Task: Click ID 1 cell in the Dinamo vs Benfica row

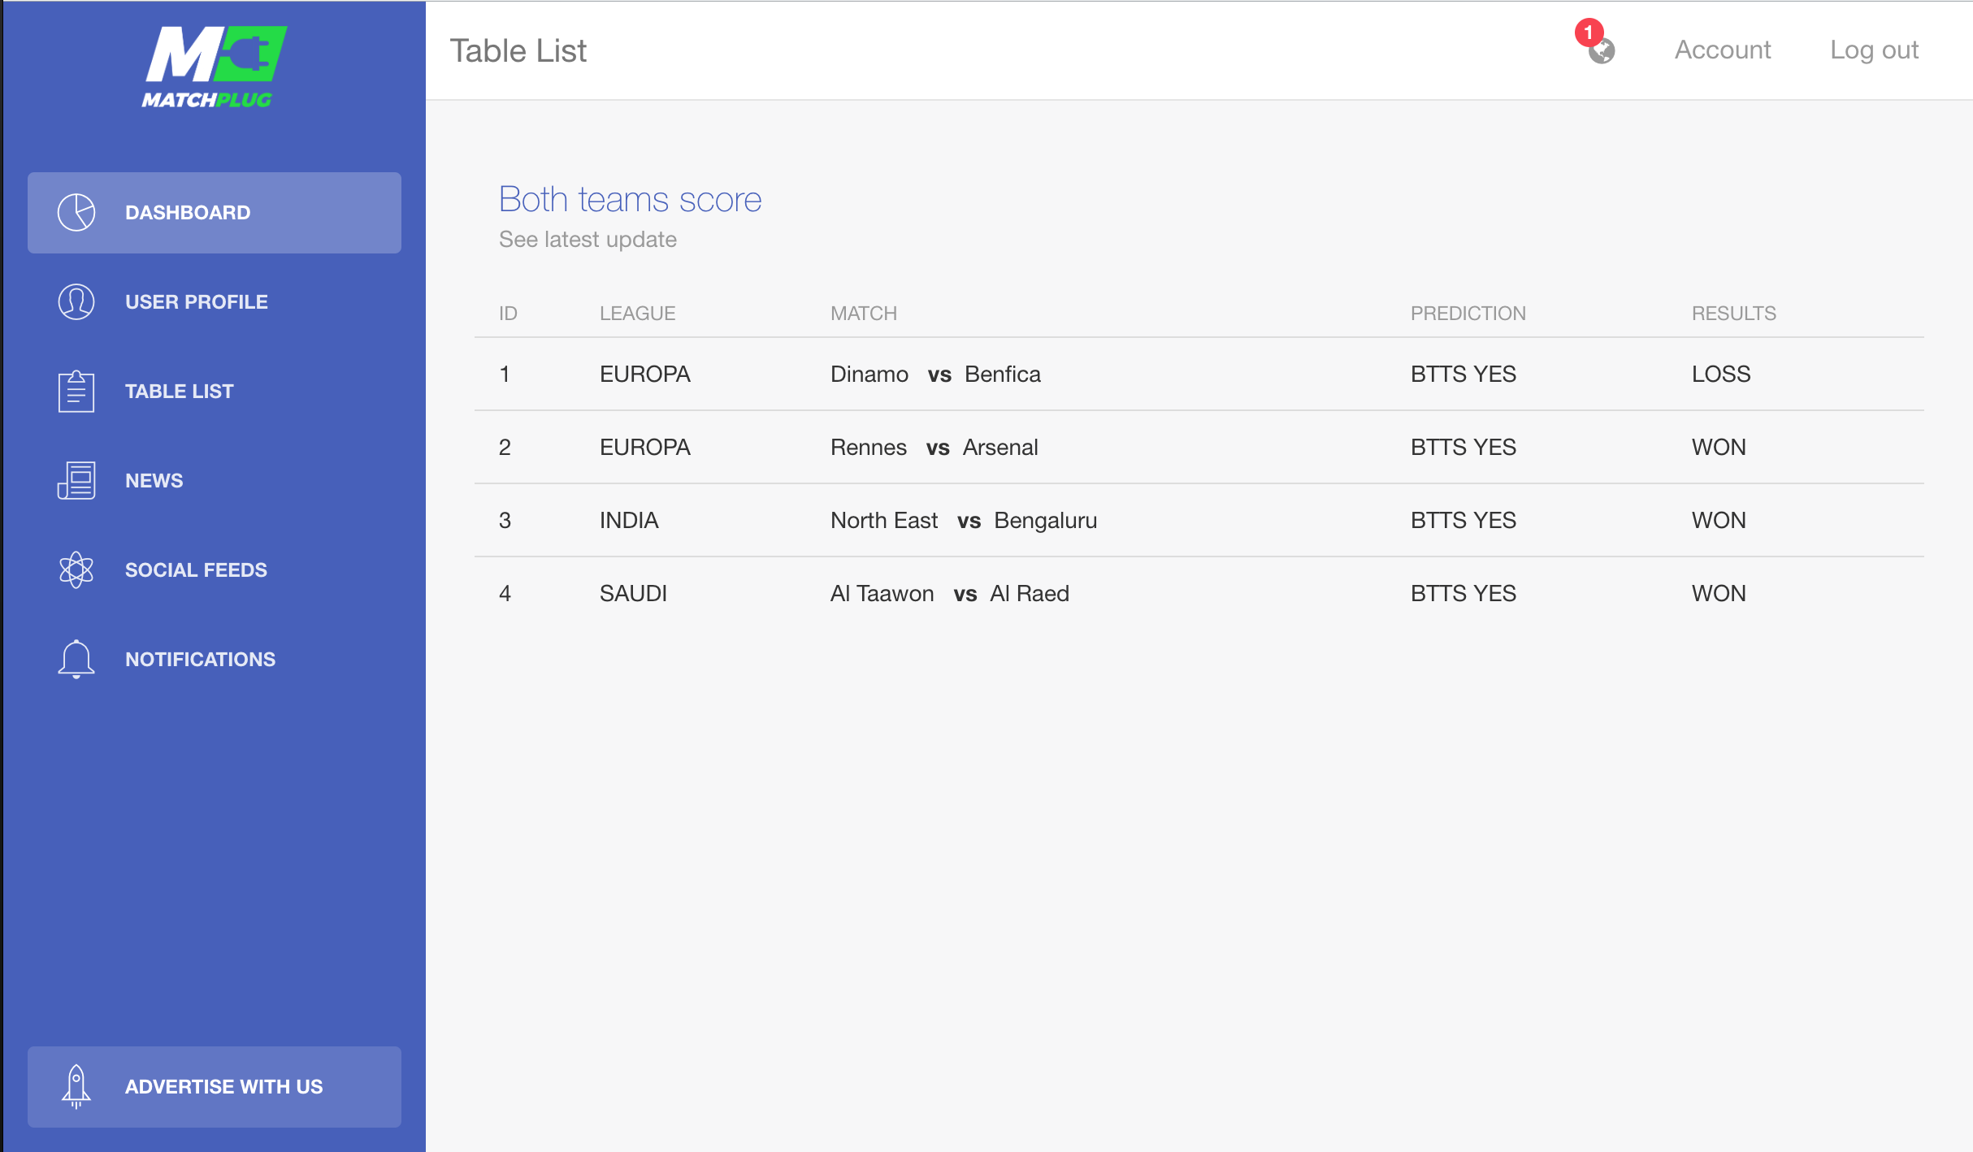Action: (x=505, y=375)
